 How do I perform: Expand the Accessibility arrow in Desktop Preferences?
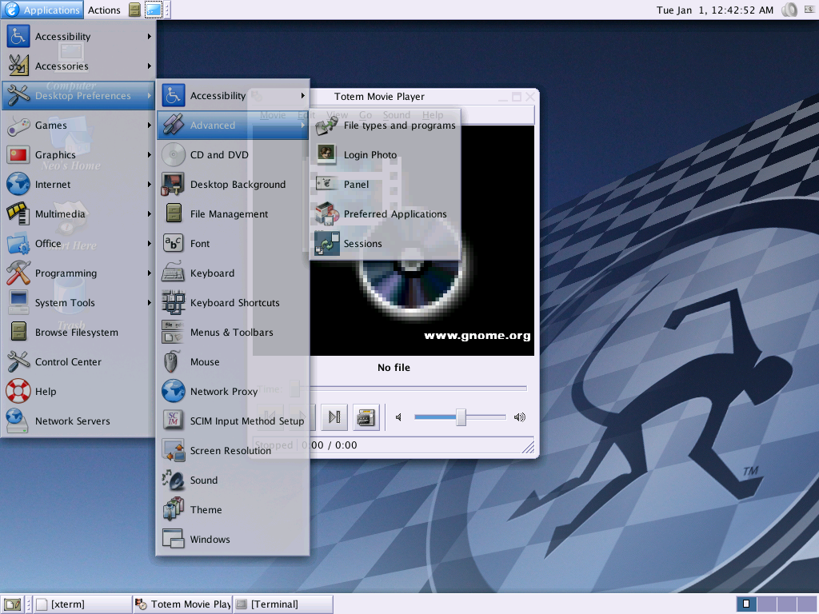click(303, 96)
